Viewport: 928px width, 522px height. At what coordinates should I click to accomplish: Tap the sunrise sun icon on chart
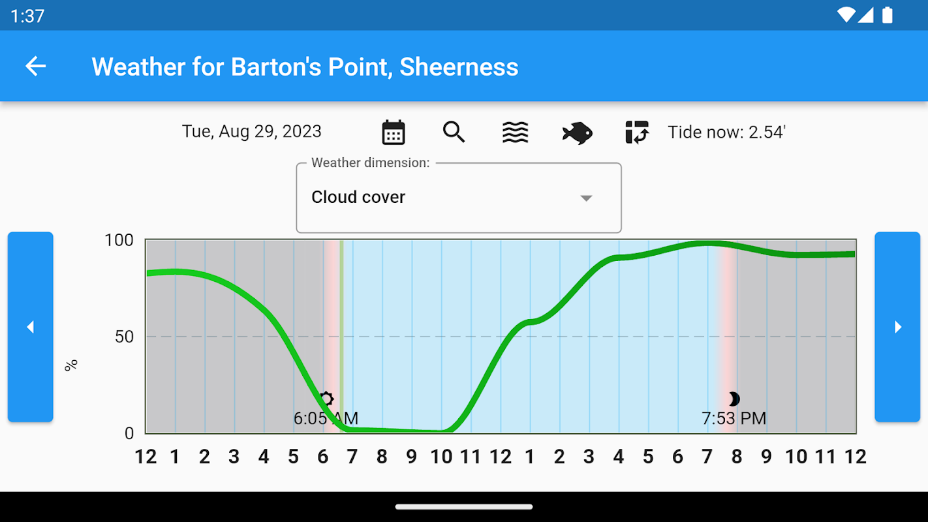tap(326, 399)
